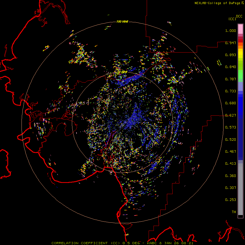Viewport: 245px width, 245px height.
Task: Click the DCC label above the color scale
Action: point(239,16)
